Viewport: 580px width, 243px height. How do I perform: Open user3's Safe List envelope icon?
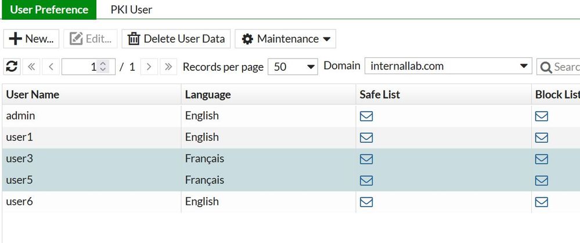coord(366,159)
